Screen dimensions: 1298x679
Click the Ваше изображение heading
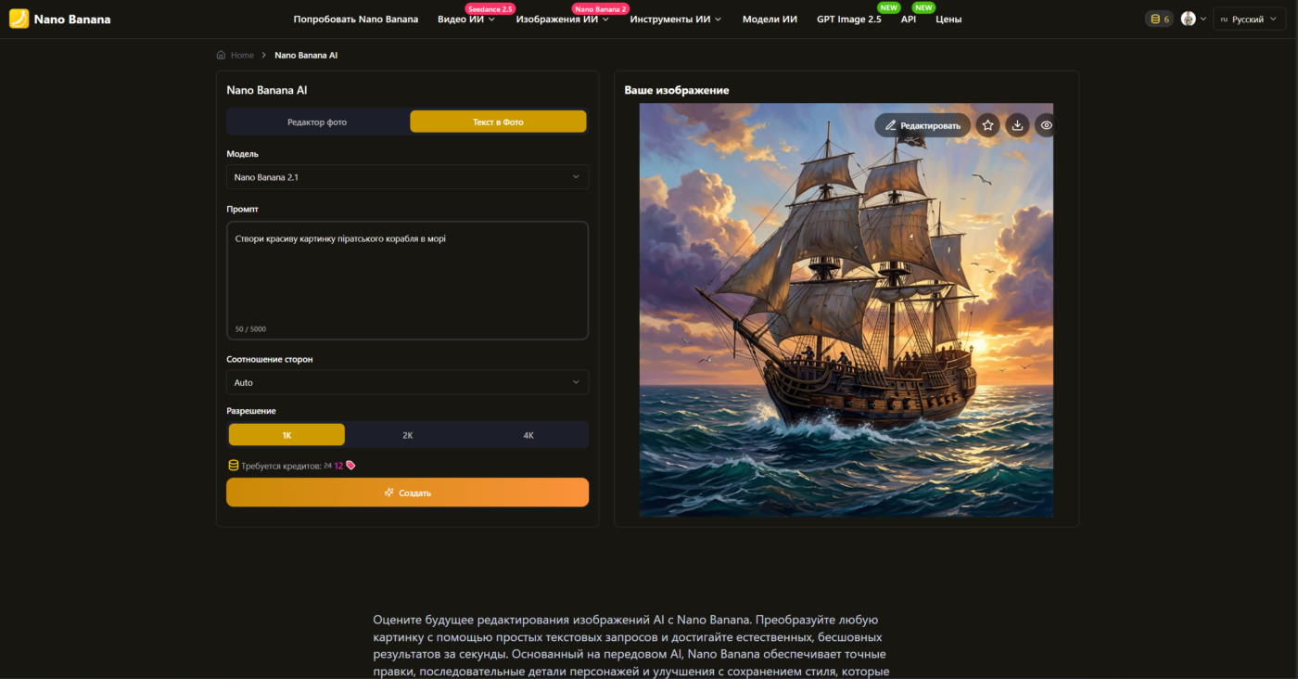(677, 90)
